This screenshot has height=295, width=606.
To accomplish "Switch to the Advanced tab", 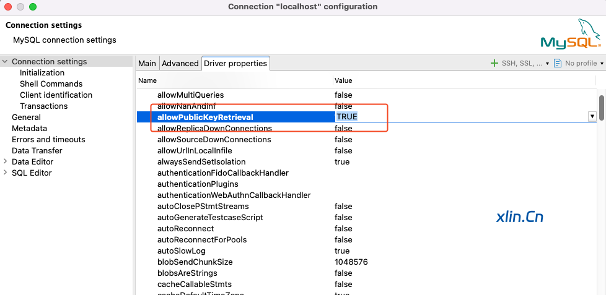I will tap(180, 63).
